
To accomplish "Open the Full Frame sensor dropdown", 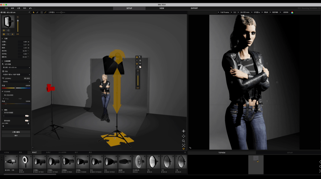I will pos(225,12).
